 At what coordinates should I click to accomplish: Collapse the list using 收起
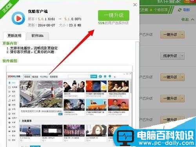[187, 20]
